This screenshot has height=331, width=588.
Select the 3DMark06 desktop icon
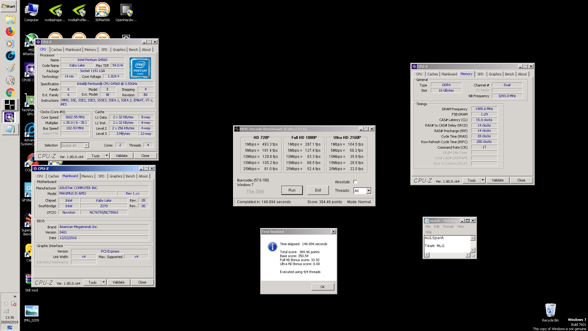(x=102, y=13)
